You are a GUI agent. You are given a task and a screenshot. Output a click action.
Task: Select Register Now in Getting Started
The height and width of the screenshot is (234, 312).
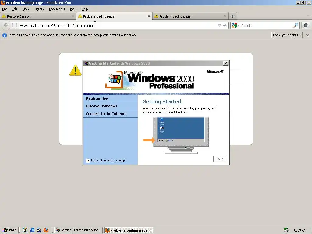pyautogui.click(x=97, y=98)
